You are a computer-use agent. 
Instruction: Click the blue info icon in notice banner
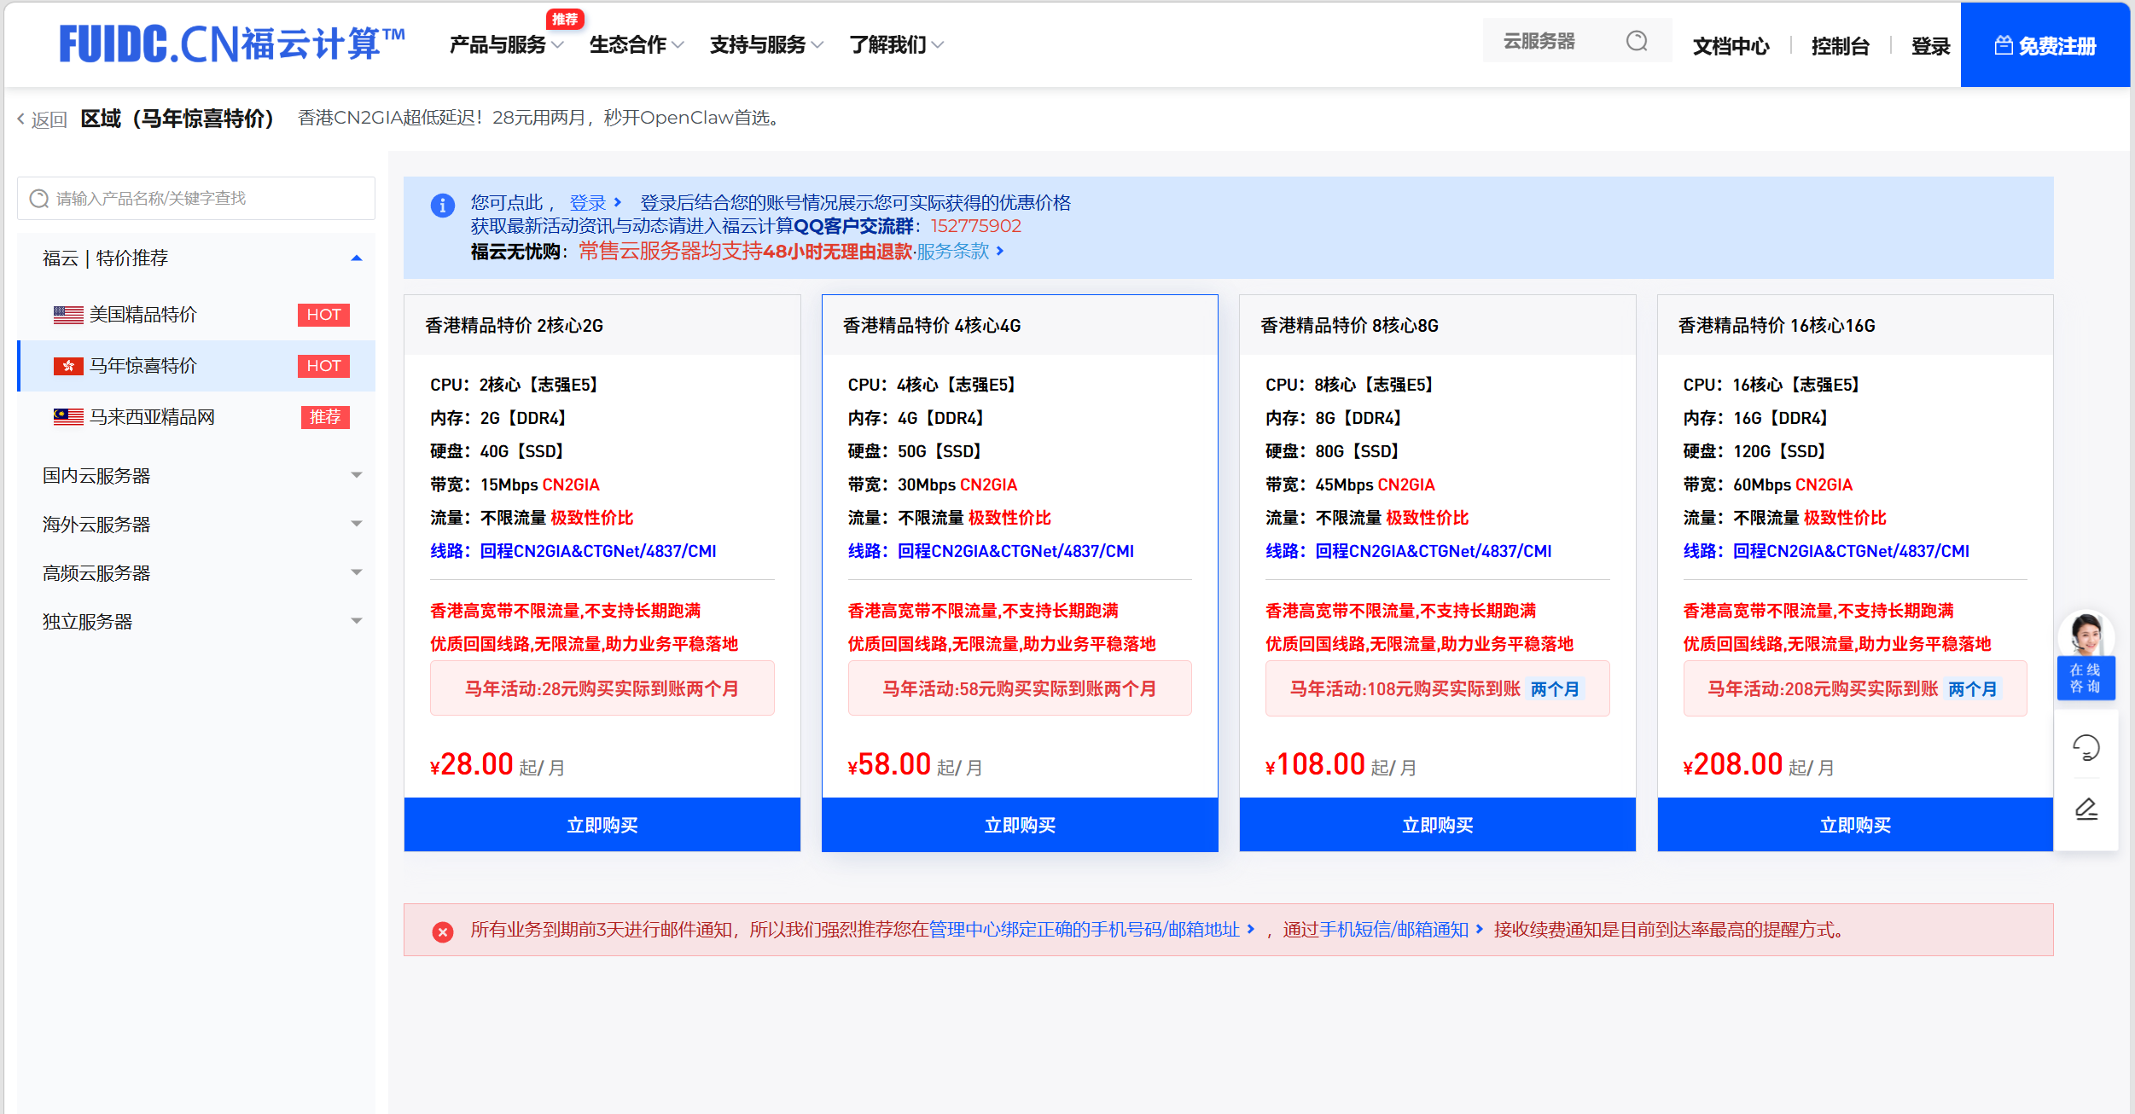(x=442, y=206)
